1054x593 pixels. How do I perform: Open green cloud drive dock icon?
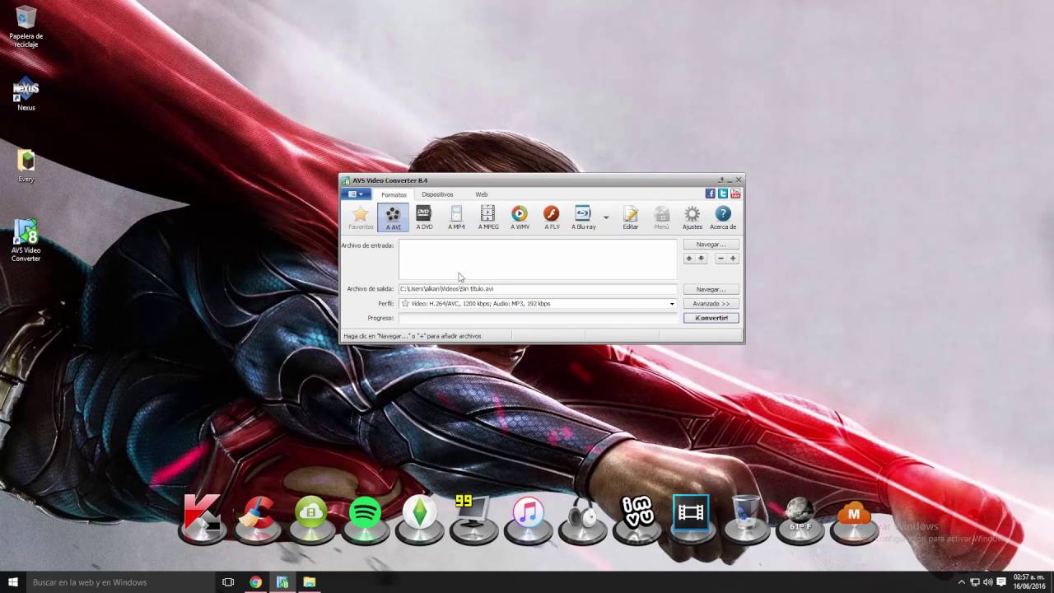311,519
